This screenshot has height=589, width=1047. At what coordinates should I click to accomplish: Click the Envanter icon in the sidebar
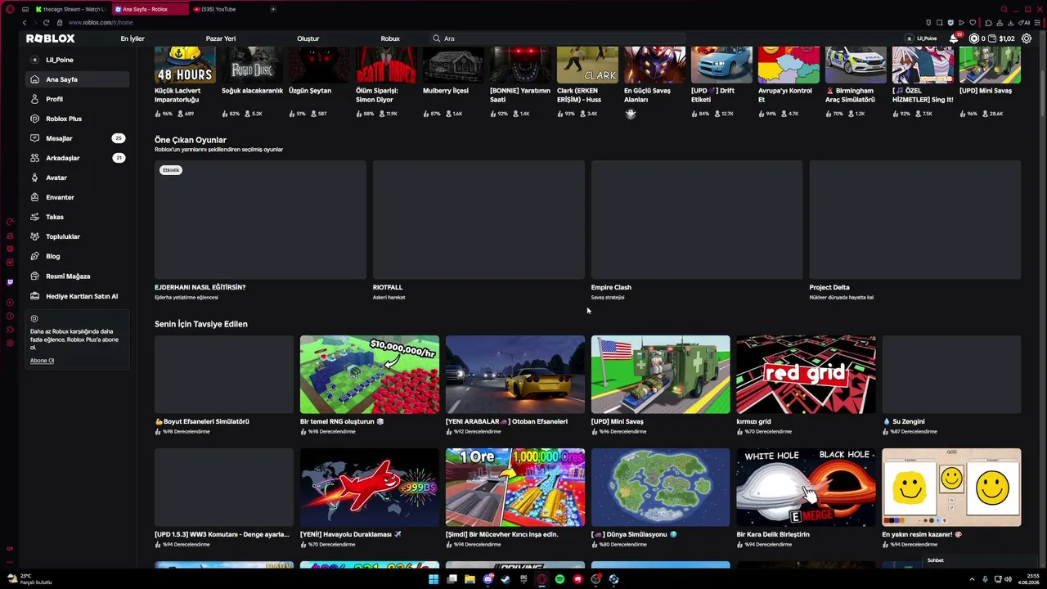pyautogui.click(x=34, y=197)
